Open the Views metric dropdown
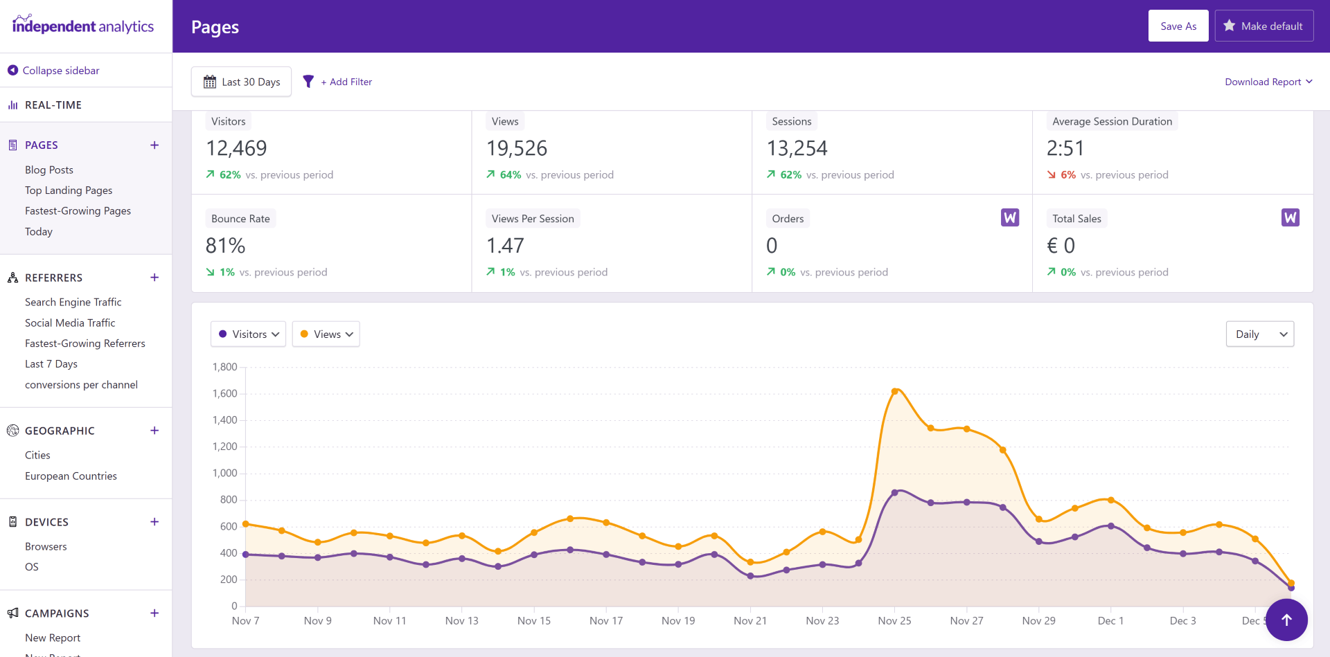1330x657 pixels. [x=326, y=334]
